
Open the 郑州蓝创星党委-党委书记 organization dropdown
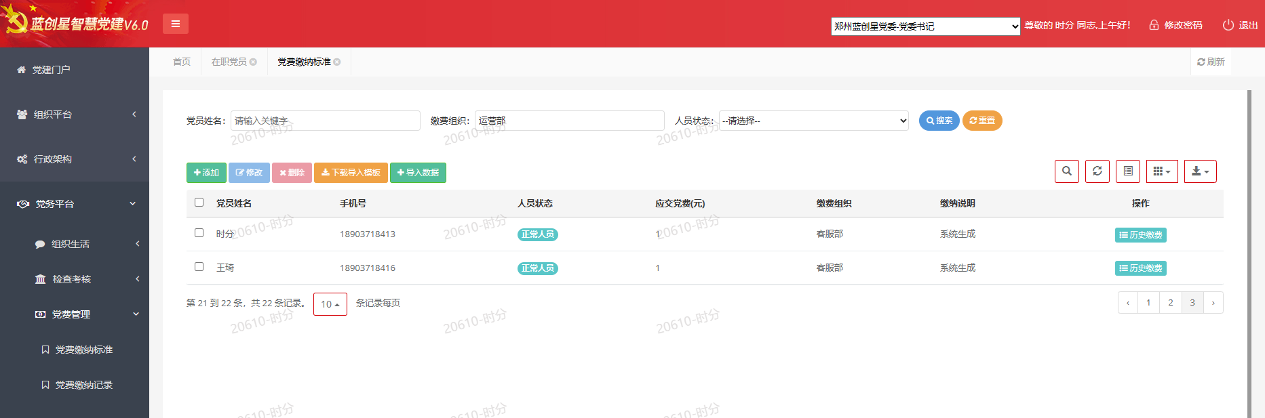coord(926,26)
